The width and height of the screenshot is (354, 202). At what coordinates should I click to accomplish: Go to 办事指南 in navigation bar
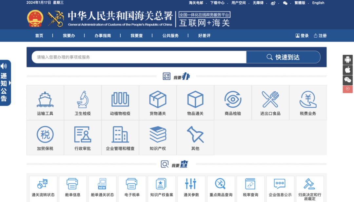[x=103, y=36]
